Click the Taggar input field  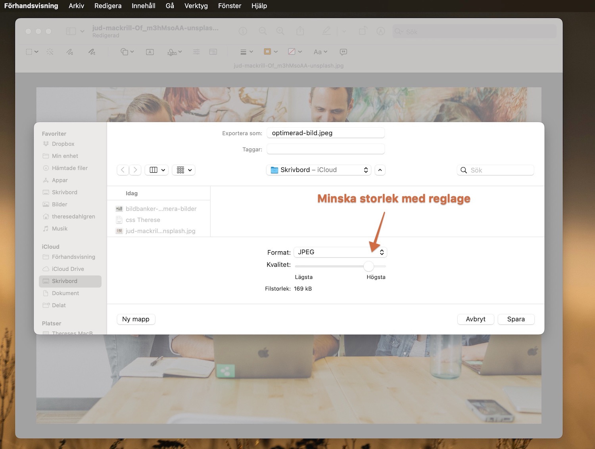(325, 149)
